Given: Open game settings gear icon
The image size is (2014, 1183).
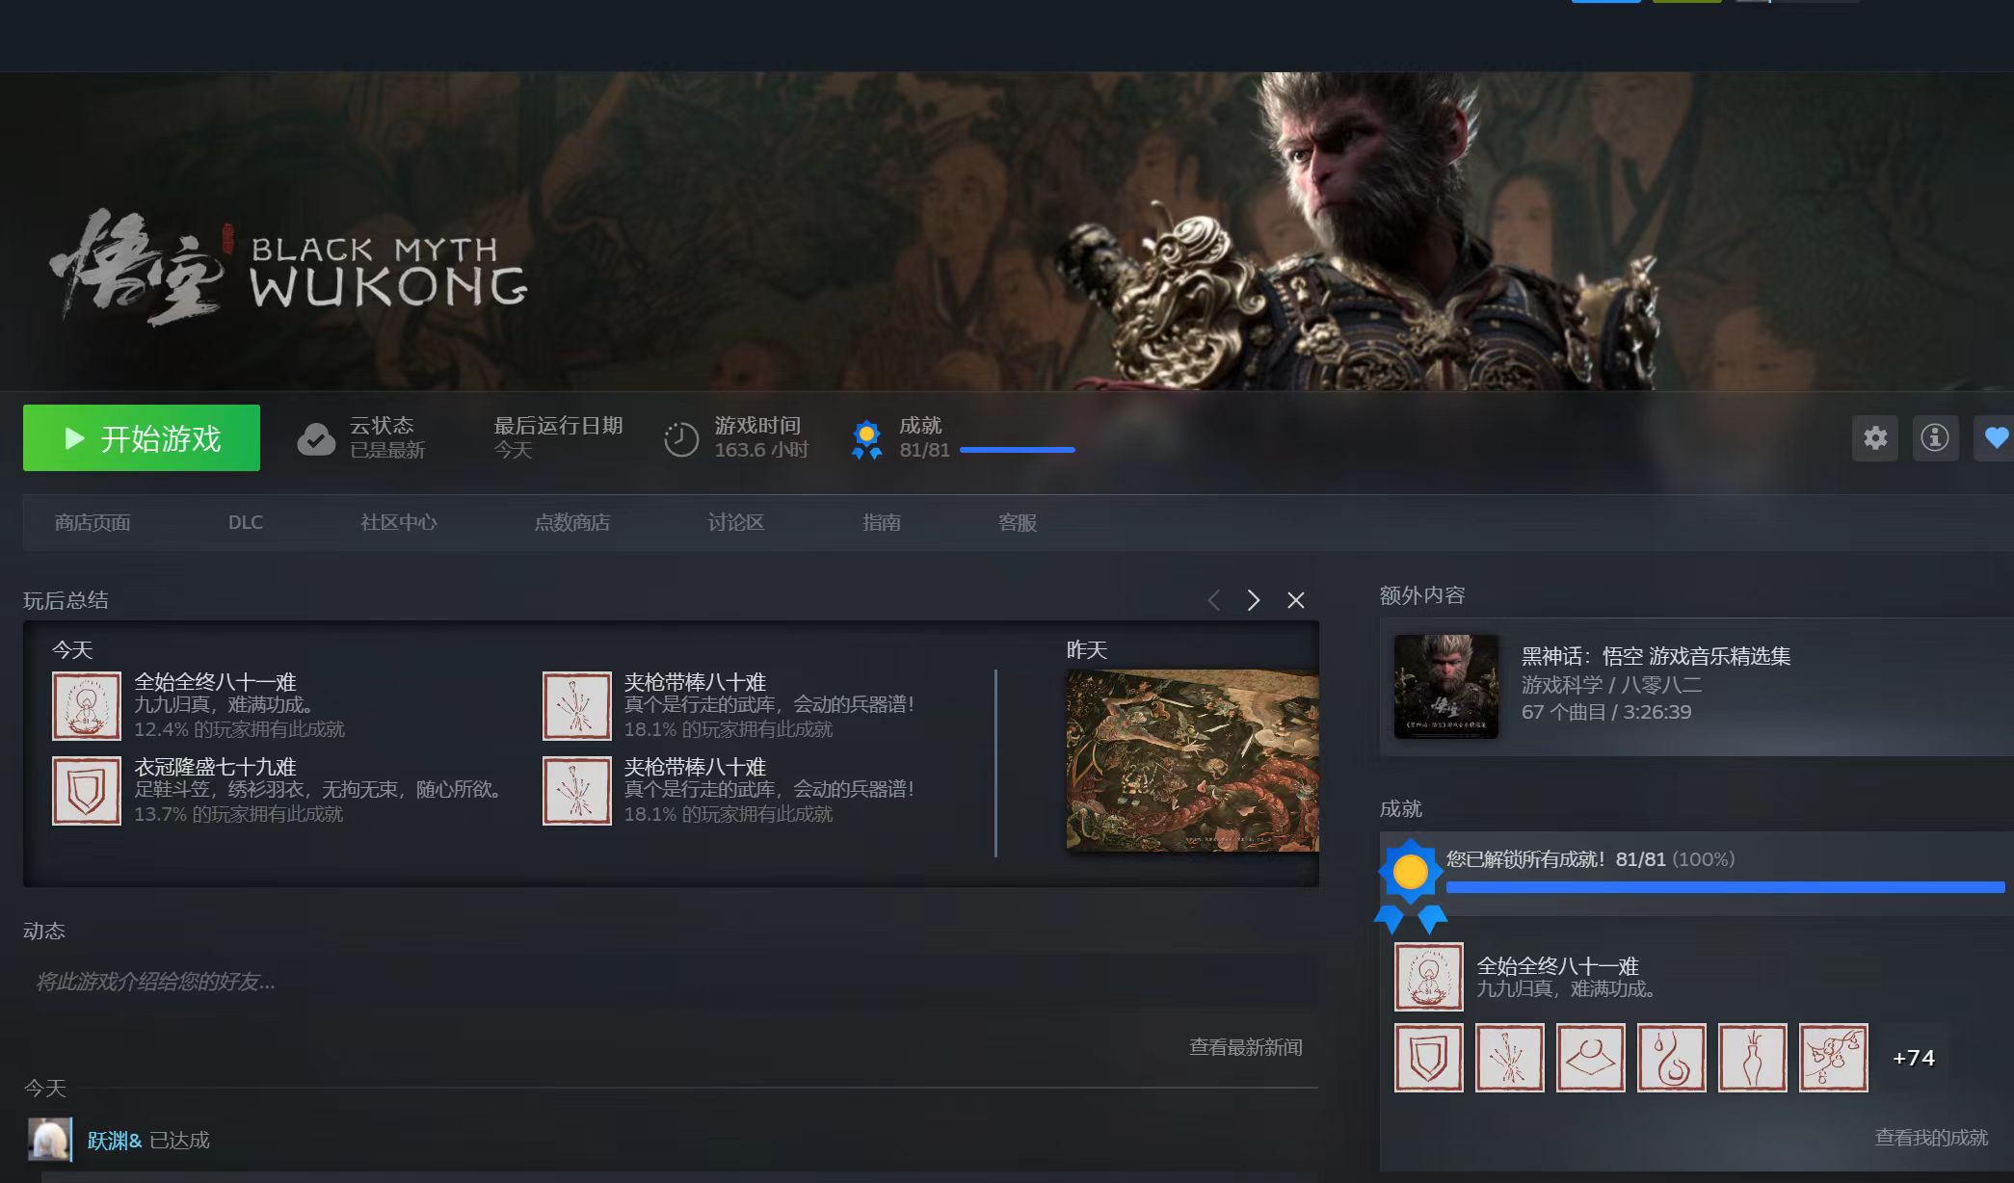Looking at the screenshot, I should (1874, 438).
